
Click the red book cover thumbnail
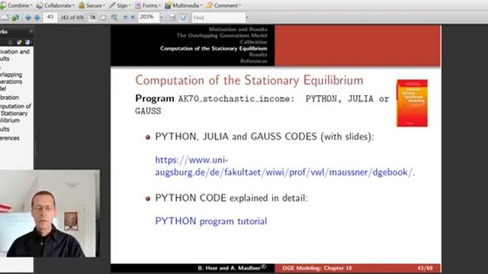click(x=412, y=104)
